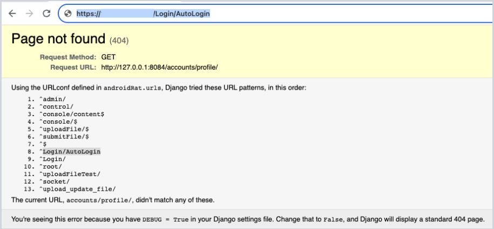This screenshot has width=494, height=229.
Task: Open site information icon in address bar
Action: [x=68, y=14]
